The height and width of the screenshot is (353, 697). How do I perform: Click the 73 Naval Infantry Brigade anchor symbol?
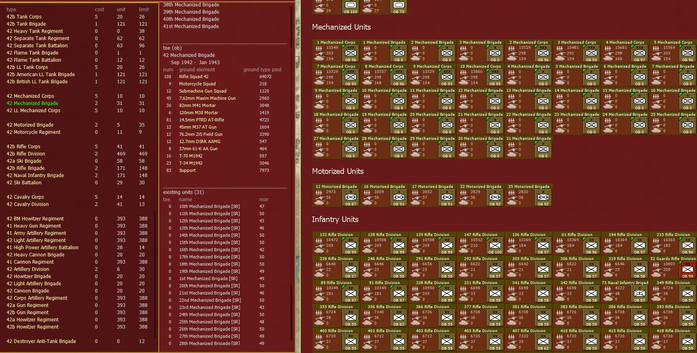point(640,294)
